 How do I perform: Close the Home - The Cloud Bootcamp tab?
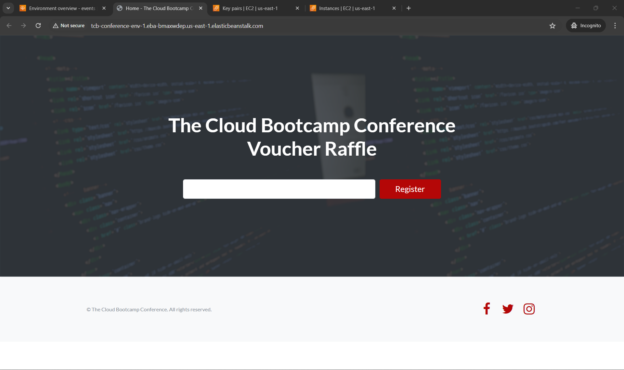(x=201, y=8)
